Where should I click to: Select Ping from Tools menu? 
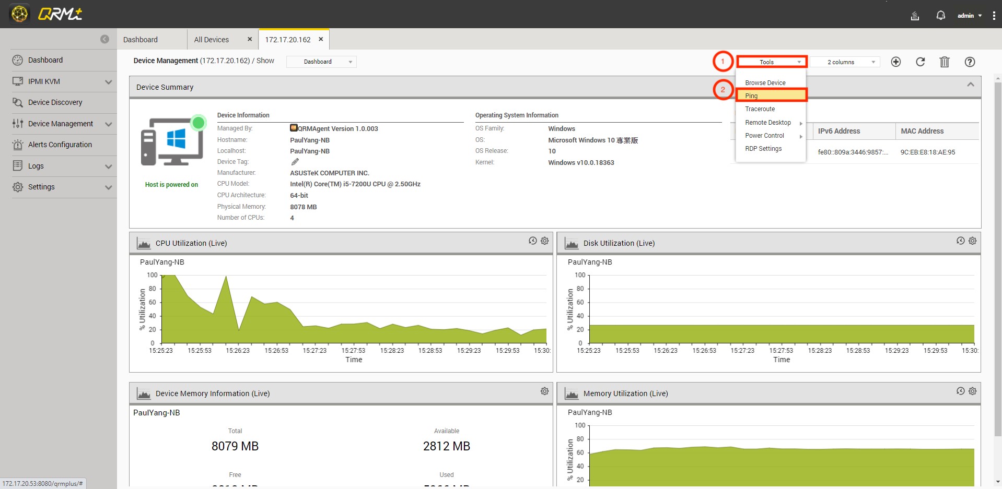tap(771, 96)
